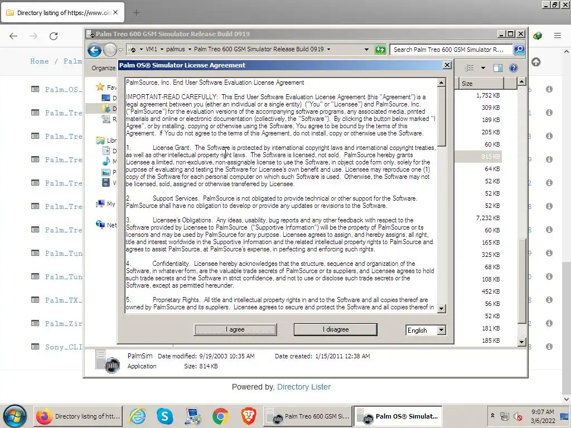Click file list scrollbar up arrow

point(521,81)
